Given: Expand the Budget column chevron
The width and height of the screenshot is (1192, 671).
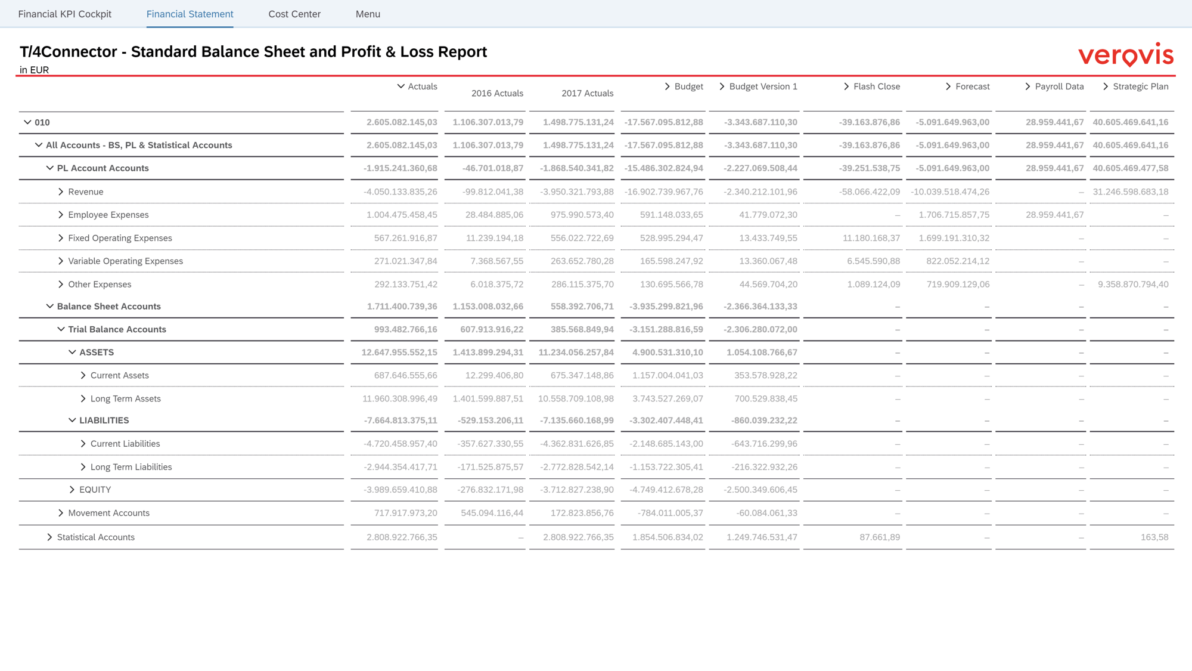Looking at the screenshot, I should coord(668,86).
